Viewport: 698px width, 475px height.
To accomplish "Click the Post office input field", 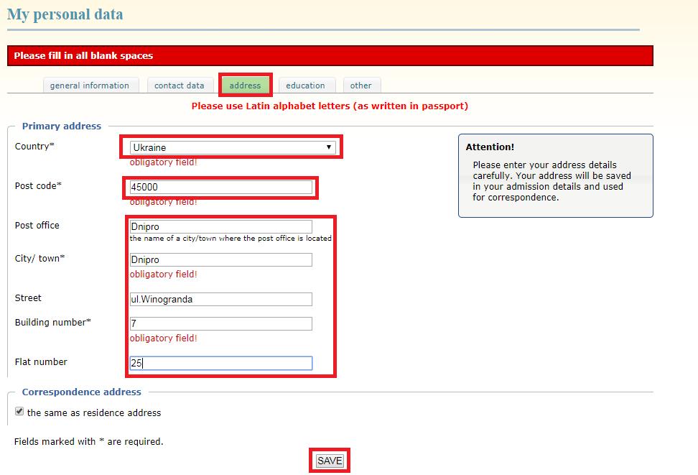I will pos(220,227).
